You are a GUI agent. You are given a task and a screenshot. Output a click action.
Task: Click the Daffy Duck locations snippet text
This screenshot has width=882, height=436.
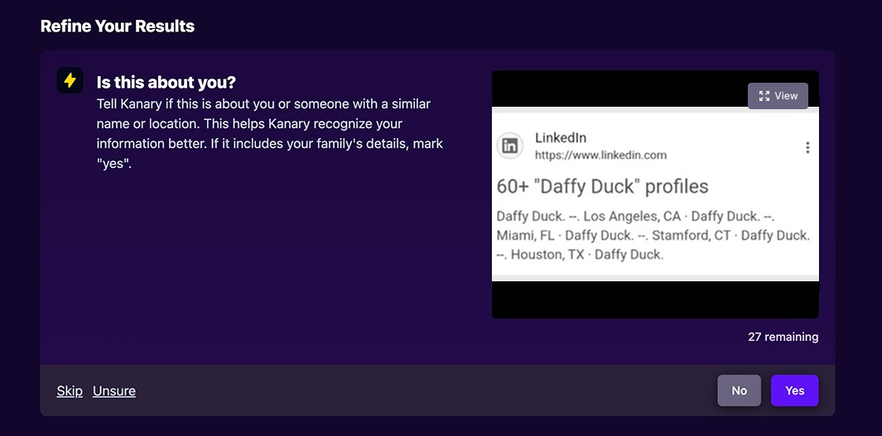(x=653, y=236)
